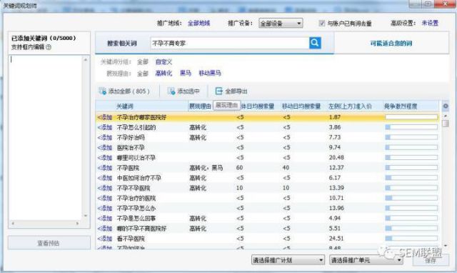
Task: Add keyword 不孕治疗哪家医院好
Action: (105, 117)
